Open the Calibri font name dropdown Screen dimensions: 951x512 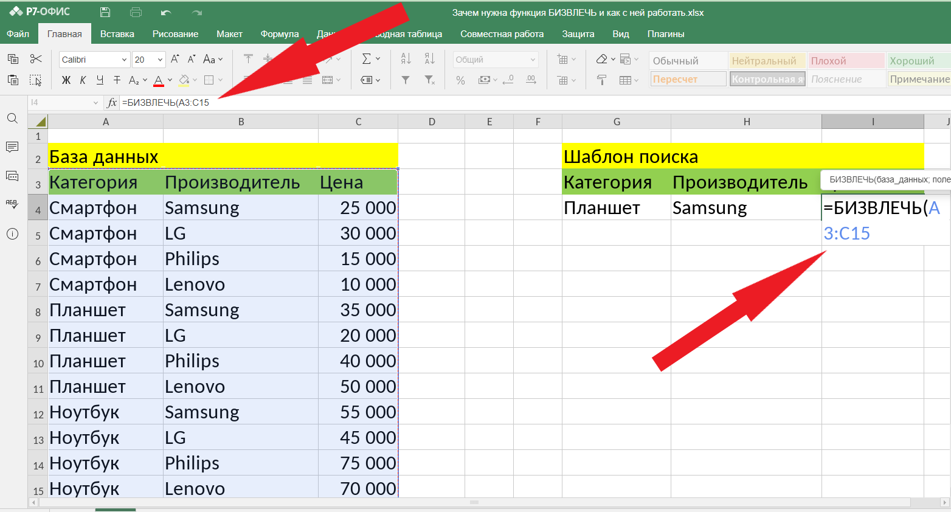pos(125,60)
